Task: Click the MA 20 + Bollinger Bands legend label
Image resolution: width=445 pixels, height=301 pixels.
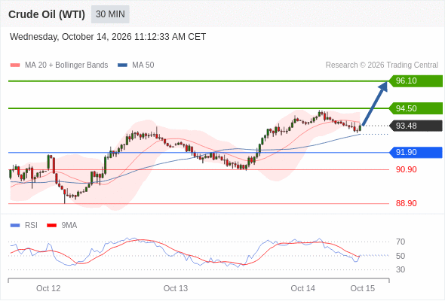Action: [x=66, y=65]
